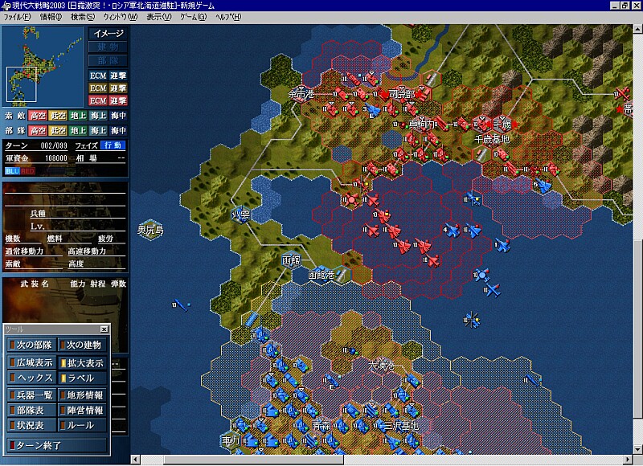Viewport: 643px width, 466px height.
Task: Toggle the blue 迎撃 intercept range display
Action: [118, 76]
